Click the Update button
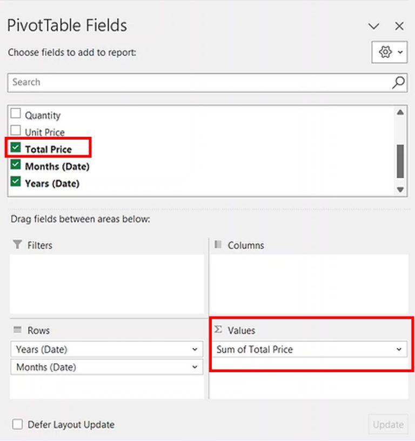The width and height of the screenshot is (415, 441). [x=387, y=425]
